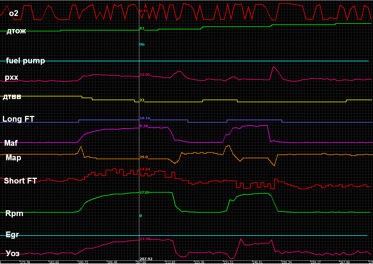
Task: Click the cyan Egr value 0
Action: pos(141,216)
